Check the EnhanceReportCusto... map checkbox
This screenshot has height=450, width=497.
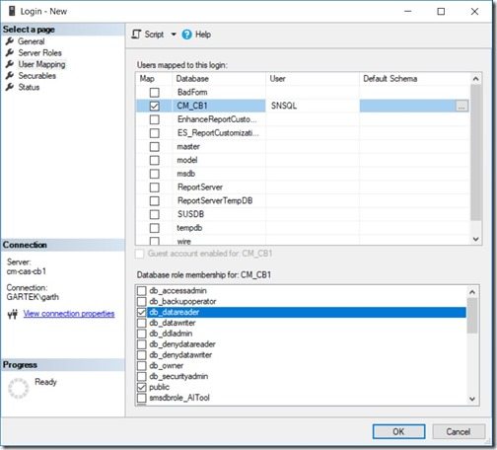pyautogui.click(x=155, y=119)
